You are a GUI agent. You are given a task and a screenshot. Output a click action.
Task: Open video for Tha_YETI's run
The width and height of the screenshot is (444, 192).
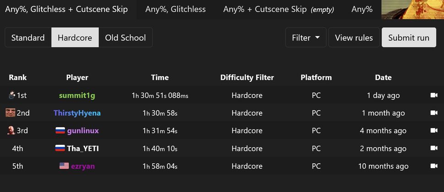tap(434, 149)
